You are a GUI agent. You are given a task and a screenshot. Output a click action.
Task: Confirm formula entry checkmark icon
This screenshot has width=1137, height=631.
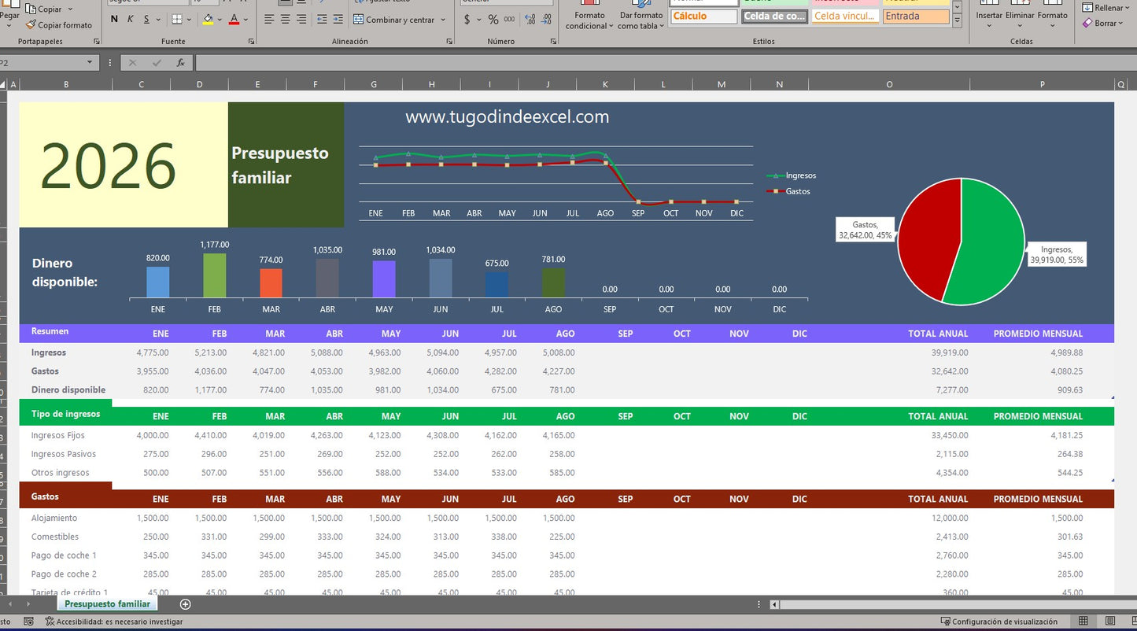(x=156, y=63)
